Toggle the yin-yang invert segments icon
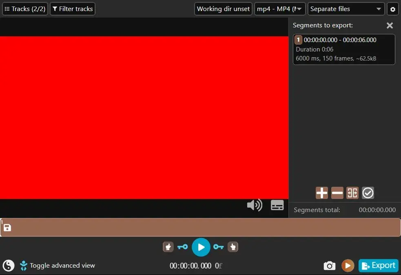This screenshot has width=401, height=275. tap(9, 266)
